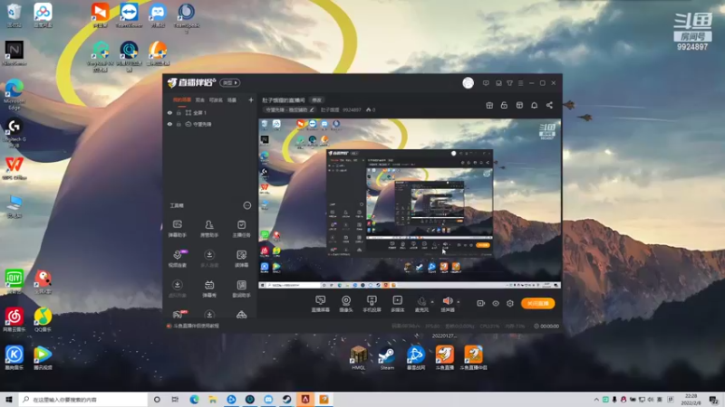This screenshot has height=407, width=725.
Task: Open the 房管助手 tool
Action: 209,229
